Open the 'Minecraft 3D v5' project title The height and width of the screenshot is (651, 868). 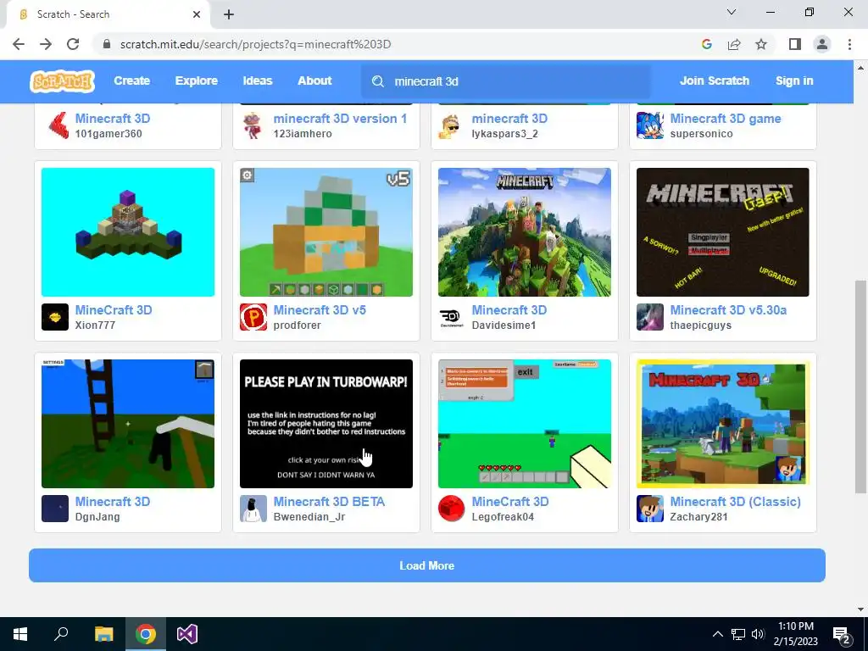coord(320,310)
